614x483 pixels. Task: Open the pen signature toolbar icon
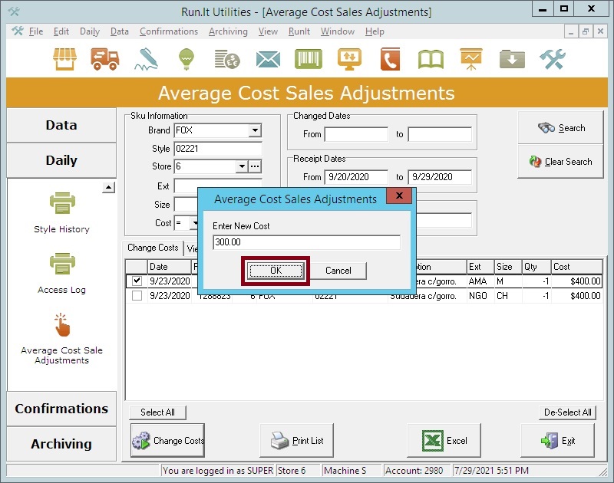point(146,59)
